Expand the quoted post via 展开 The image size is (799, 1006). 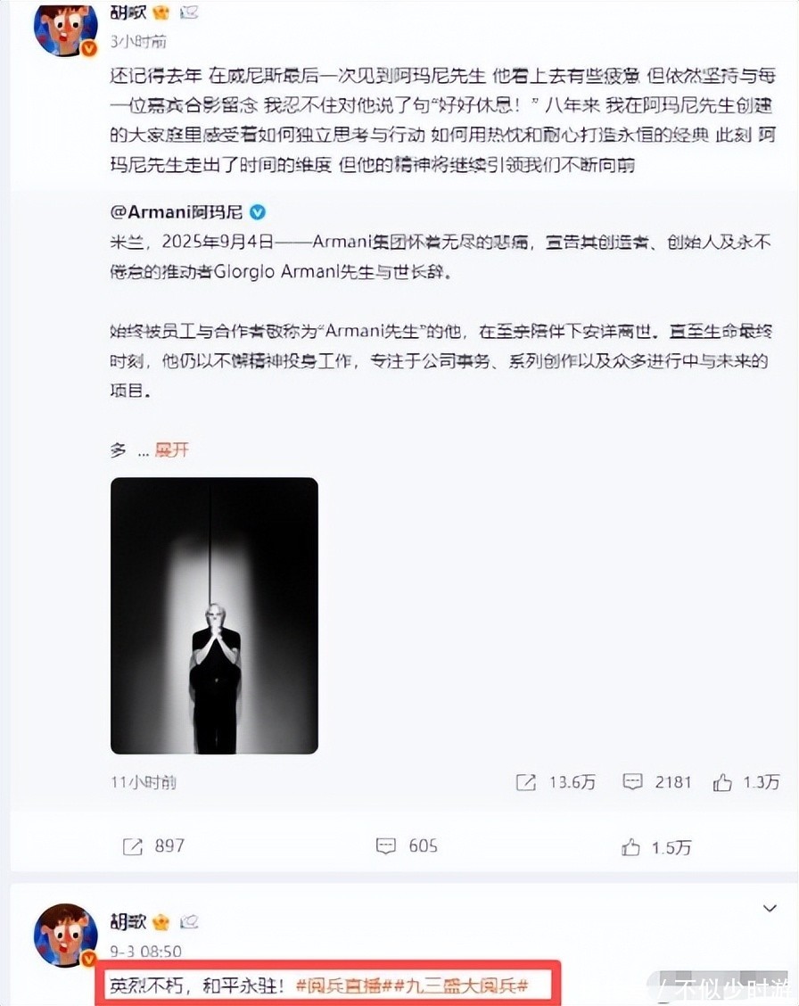pyautogui.click(x=172, y=449)
